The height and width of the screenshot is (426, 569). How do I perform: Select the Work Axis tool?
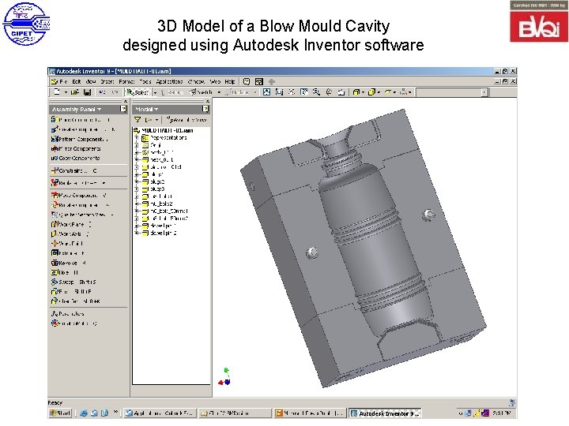pos(70,234)
